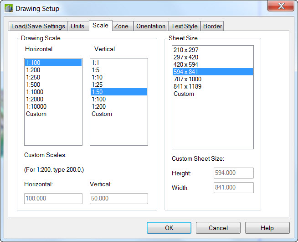Screen dimensions: 298x242
Task: Go to the Zone tab
Action: pos(121,26)
